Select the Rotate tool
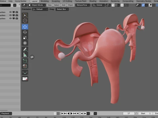 [x=25, y=32]
